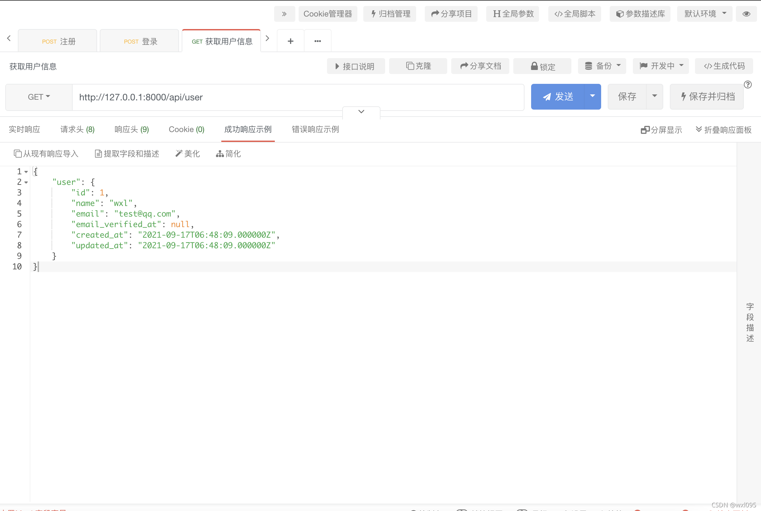
Task: Click 生成代码 generate code button
Action: click(724, 66)
